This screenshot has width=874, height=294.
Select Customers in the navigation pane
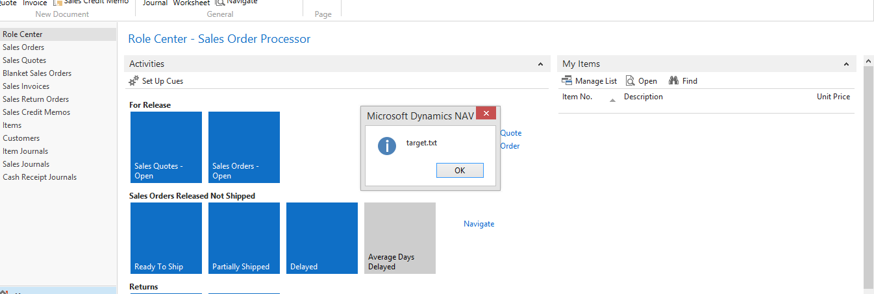click(x=21, y=138)
